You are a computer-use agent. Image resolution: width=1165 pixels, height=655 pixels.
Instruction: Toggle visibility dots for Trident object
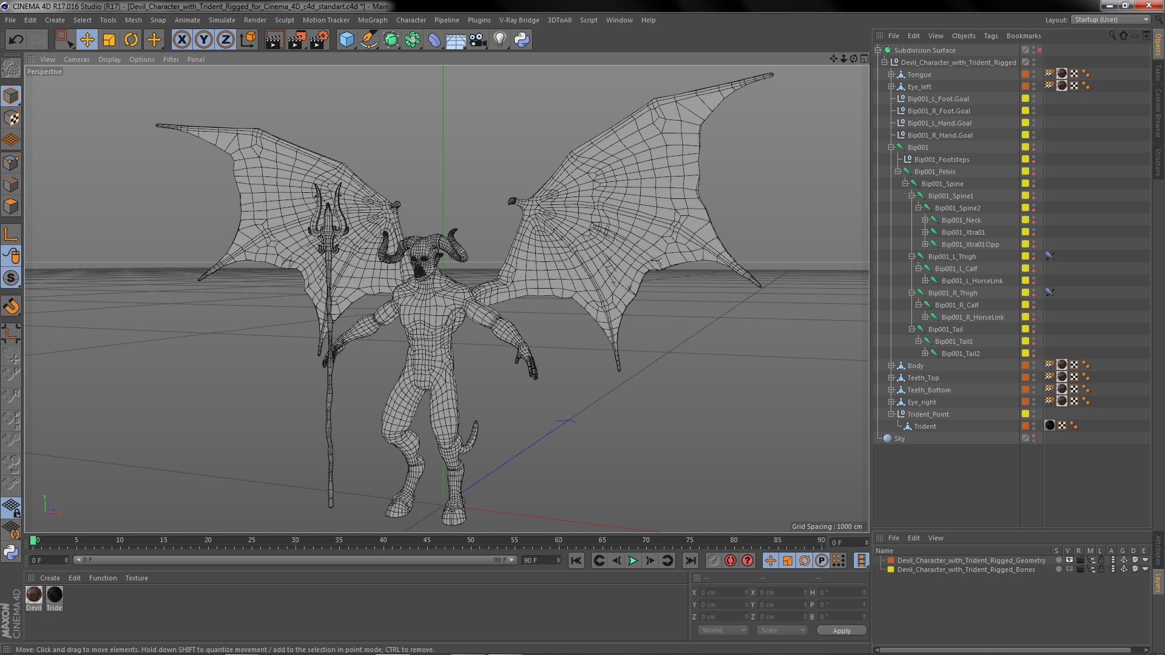click(x=1034, y=426)
